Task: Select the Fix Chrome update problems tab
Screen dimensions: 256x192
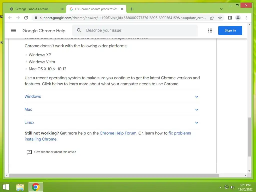Action: pyautogui.click(x=96, y=9)
